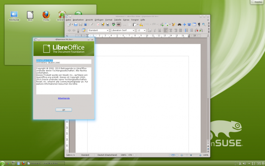265x166 pixels.
Task: Open Page preview icon in Writer toolbar
Action: (107, 25)
